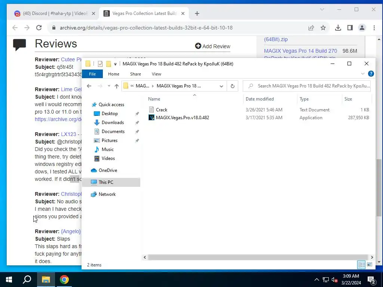Open the Share ribbon tab

[x=135, y=74]
